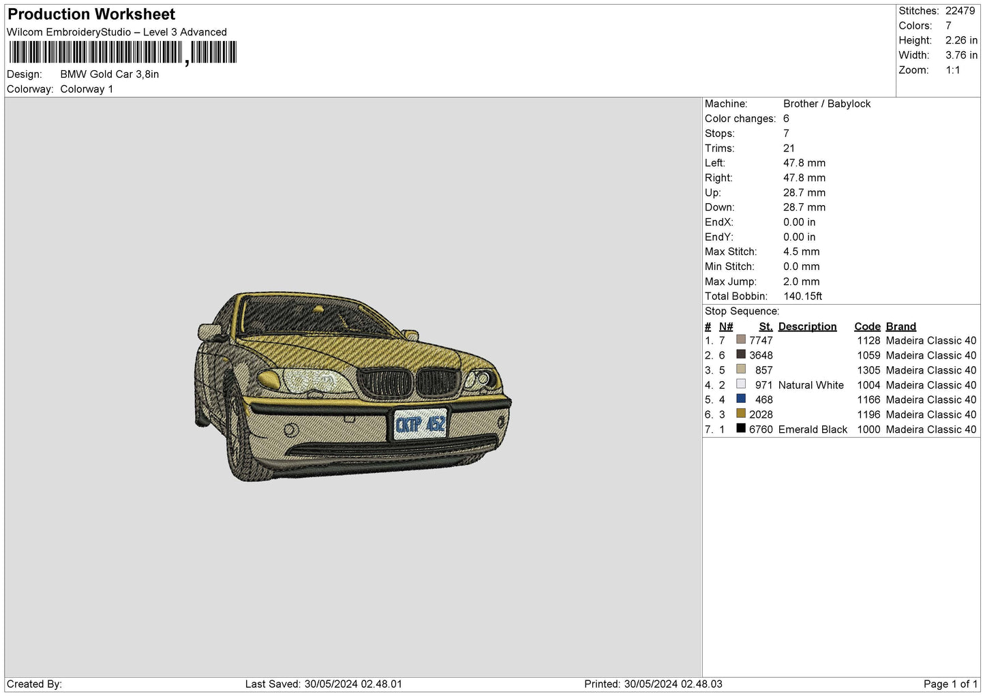
Task: Click the Height value '2.26 in'
Action: (x=961, y=40)
